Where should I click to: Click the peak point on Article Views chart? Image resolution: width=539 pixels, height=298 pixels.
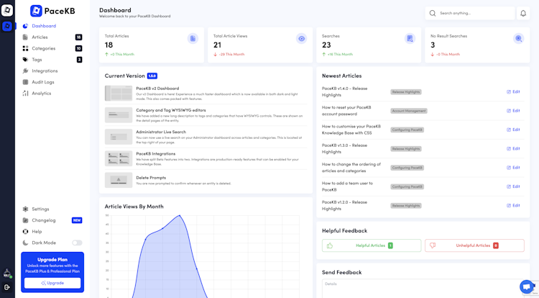click(x=179, y=215)
